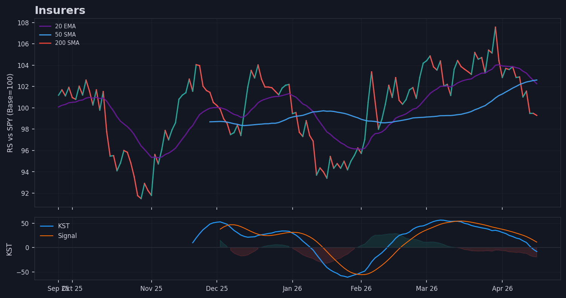This screenshot has width=566, height=298.
Task: Click the 0 tick on the KST axis
Action: 27,248
